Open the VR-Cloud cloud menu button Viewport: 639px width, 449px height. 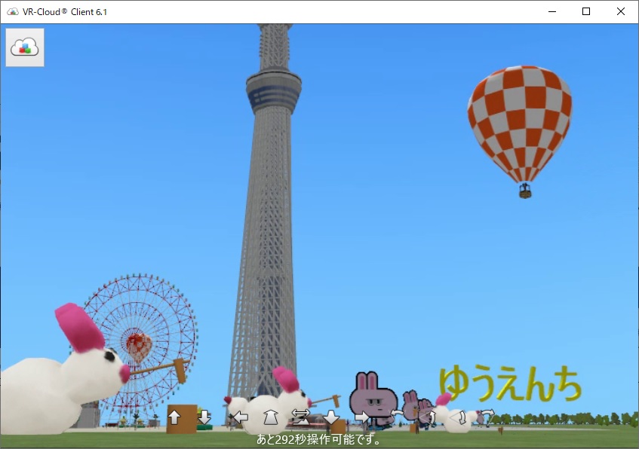point(25,47)
